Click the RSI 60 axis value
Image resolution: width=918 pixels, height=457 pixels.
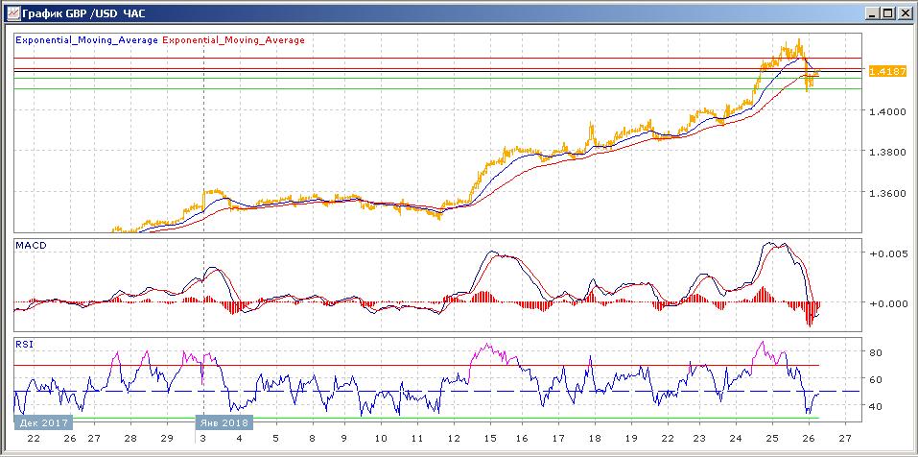(x=875, y=379)
